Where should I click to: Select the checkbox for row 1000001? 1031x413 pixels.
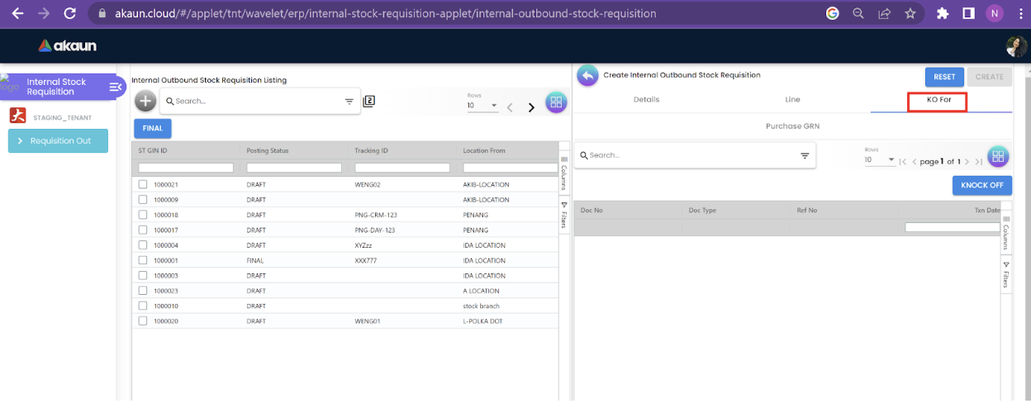tap(143, 260)
